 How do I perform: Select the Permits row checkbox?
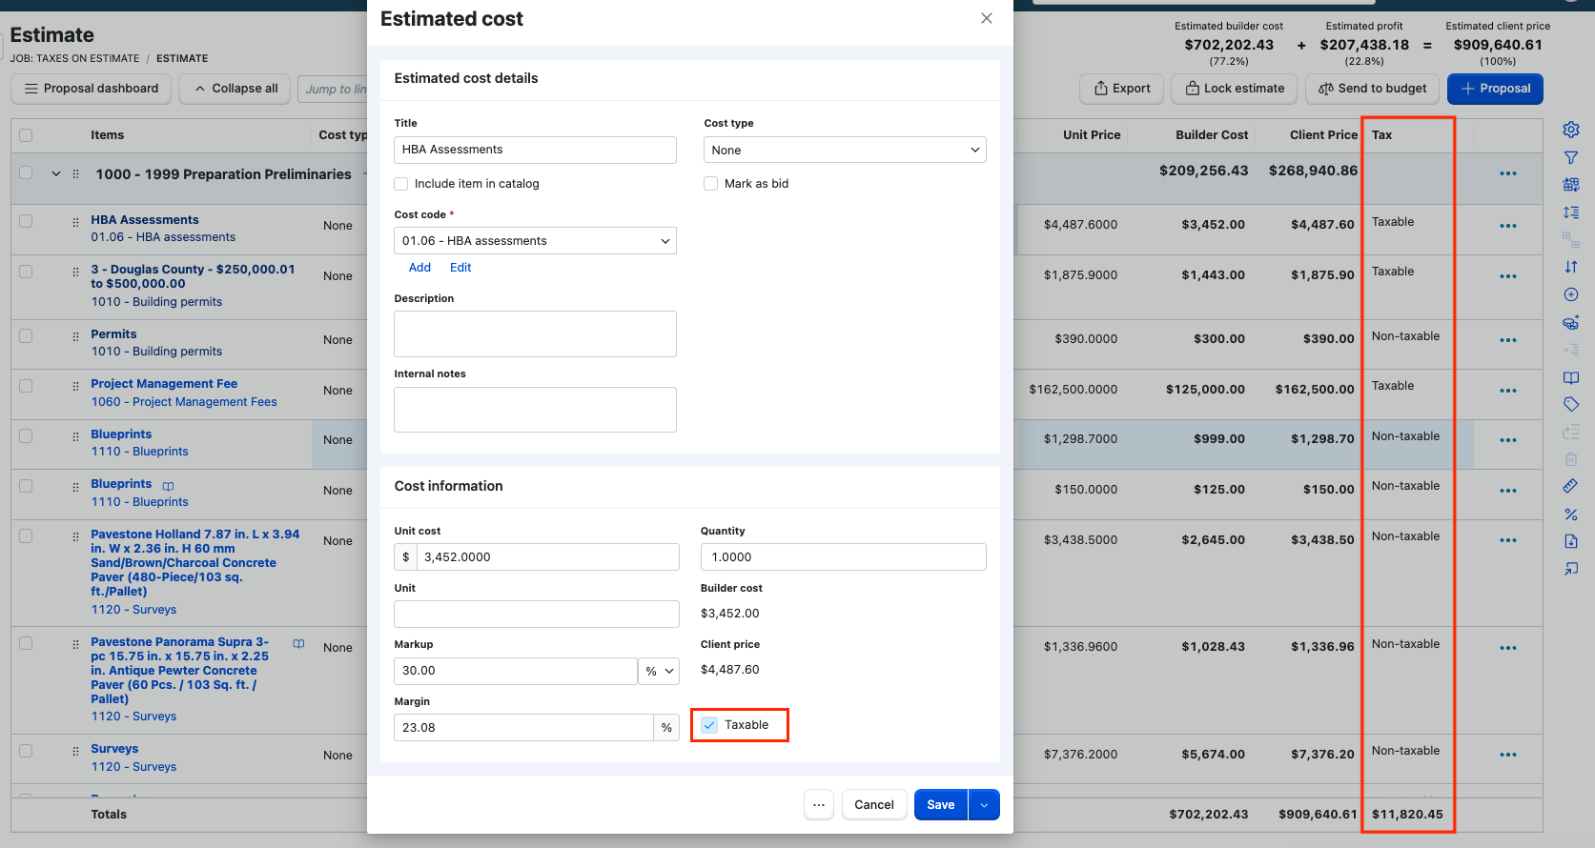[x=26, y=335]
